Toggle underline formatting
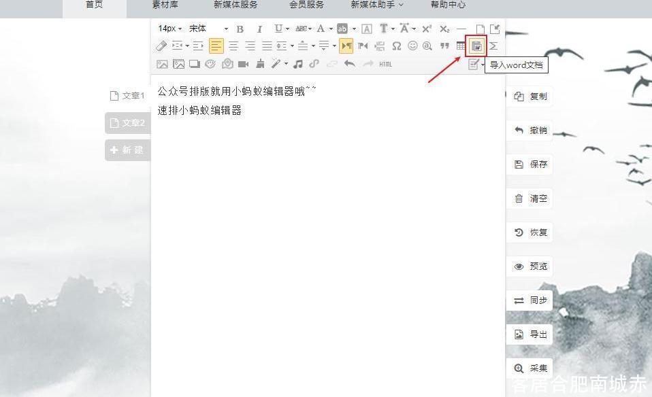652x397 pixels. pyautogui.click(x=278, y=29)
